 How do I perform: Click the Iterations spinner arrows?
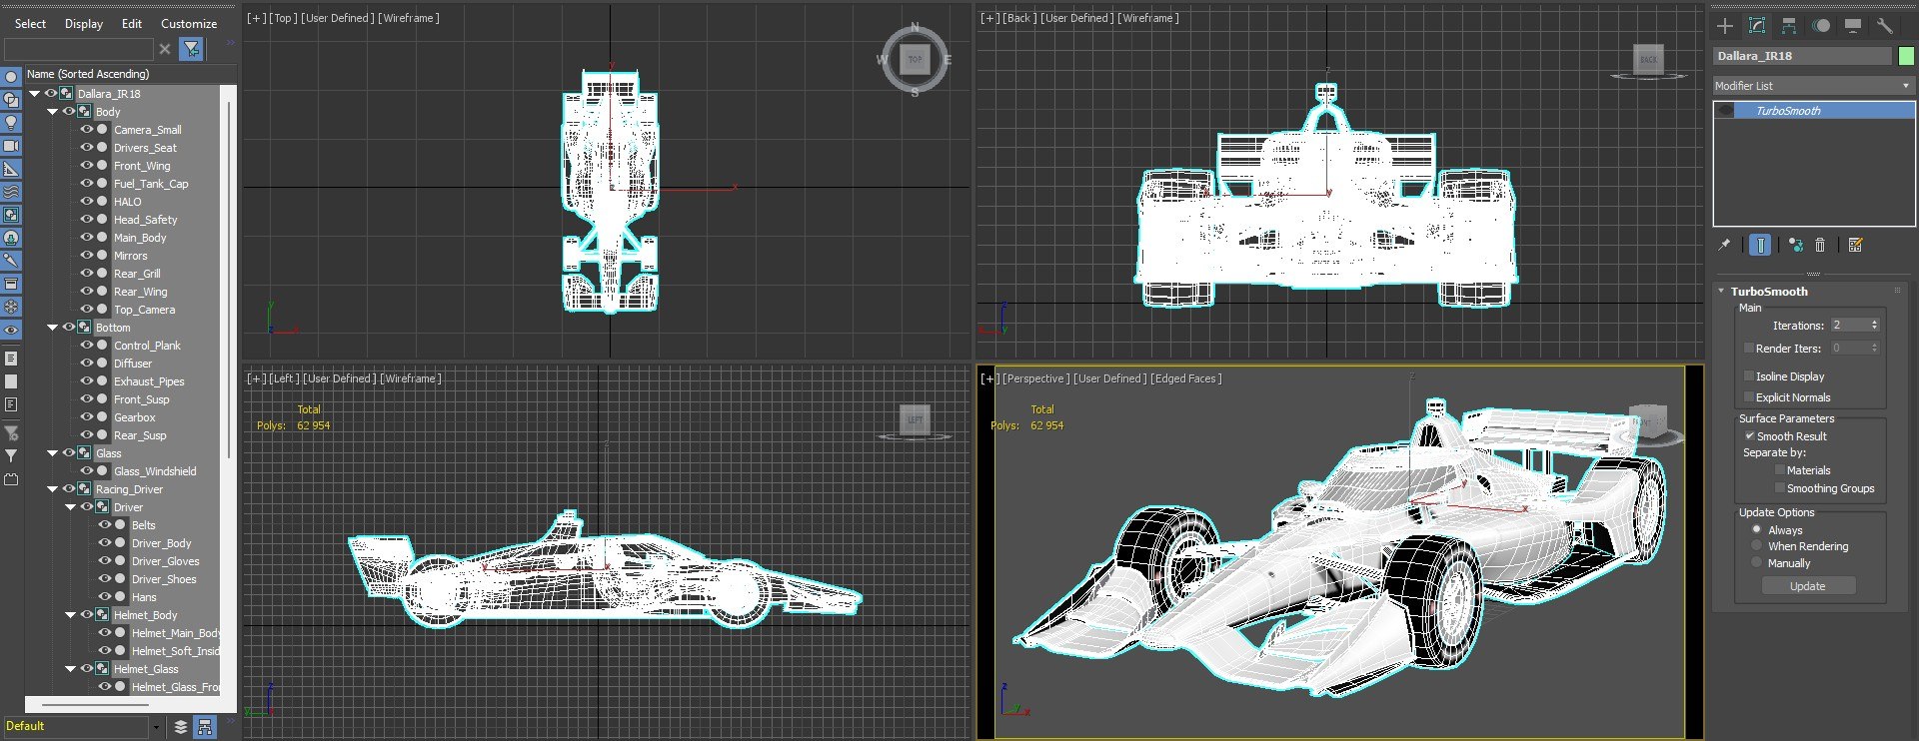click(1874, 326)
